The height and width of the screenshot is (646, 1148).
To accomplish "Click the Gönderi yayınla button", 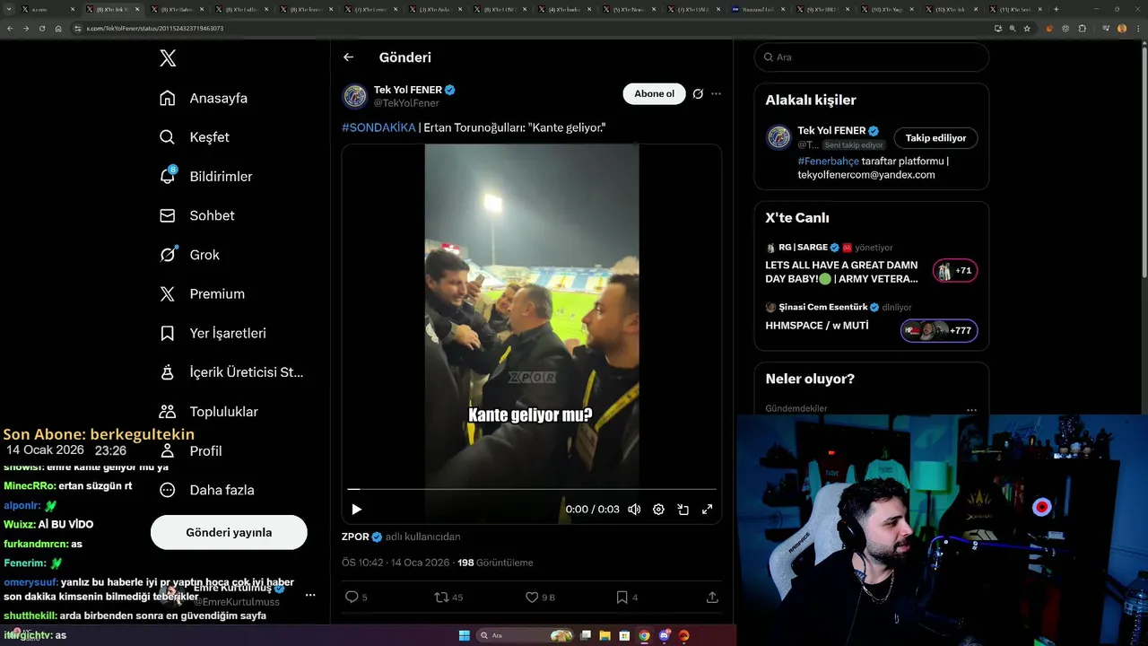I will 229,532.
